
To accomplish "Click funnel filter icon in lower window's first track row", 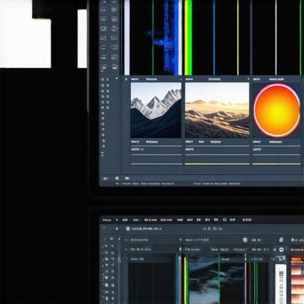I will pos(180,240).
